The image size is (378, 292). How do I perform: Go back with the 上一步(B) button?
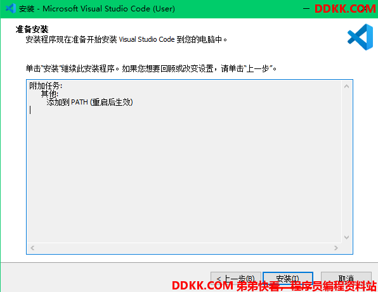tap(235, 279)
